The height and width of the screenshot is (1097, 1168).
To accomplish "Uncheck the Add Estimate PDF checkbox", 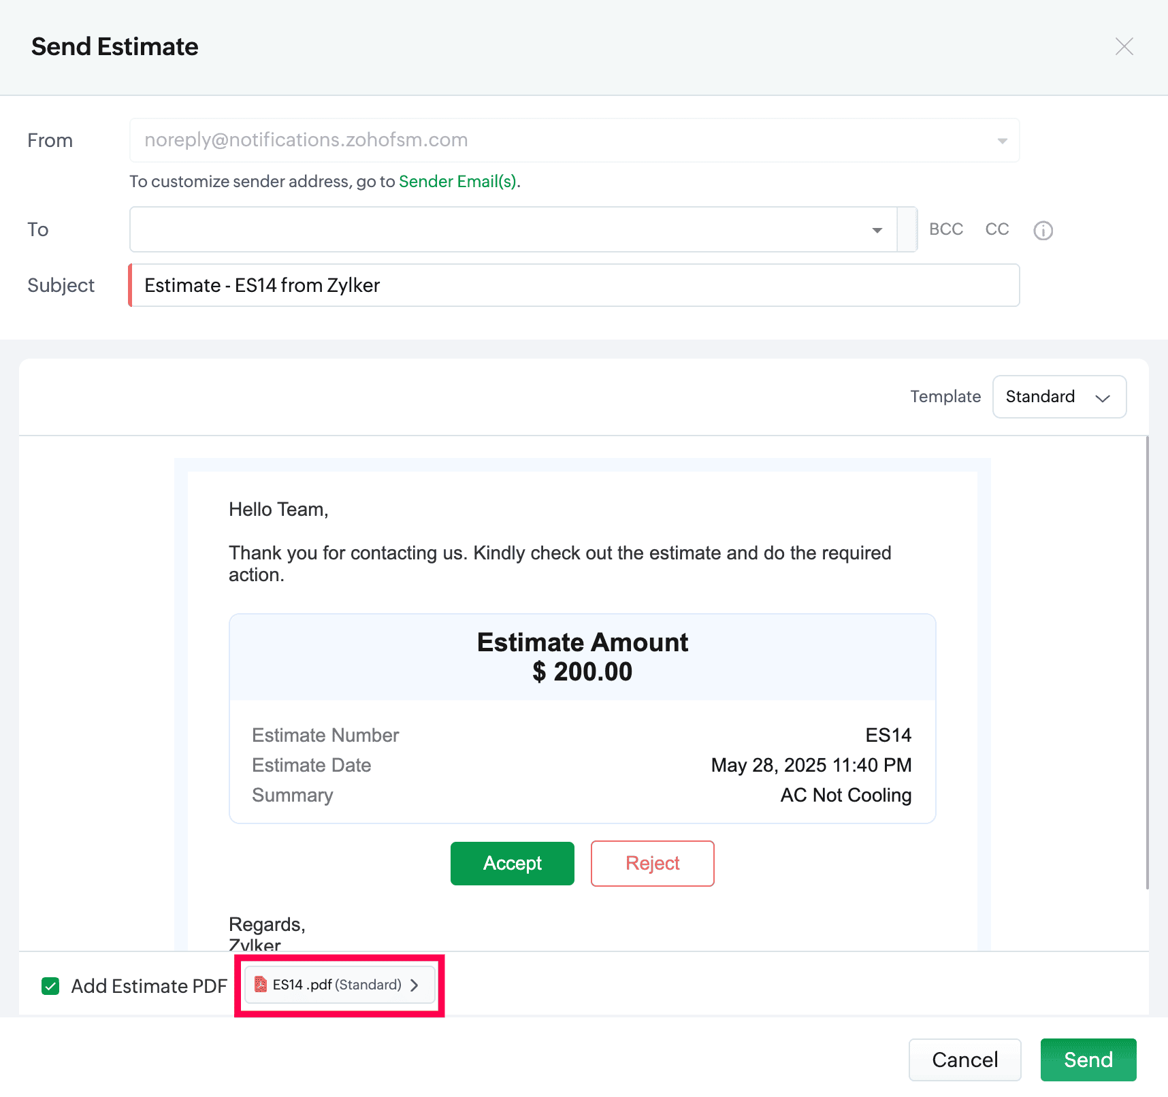I will point(51,986).
